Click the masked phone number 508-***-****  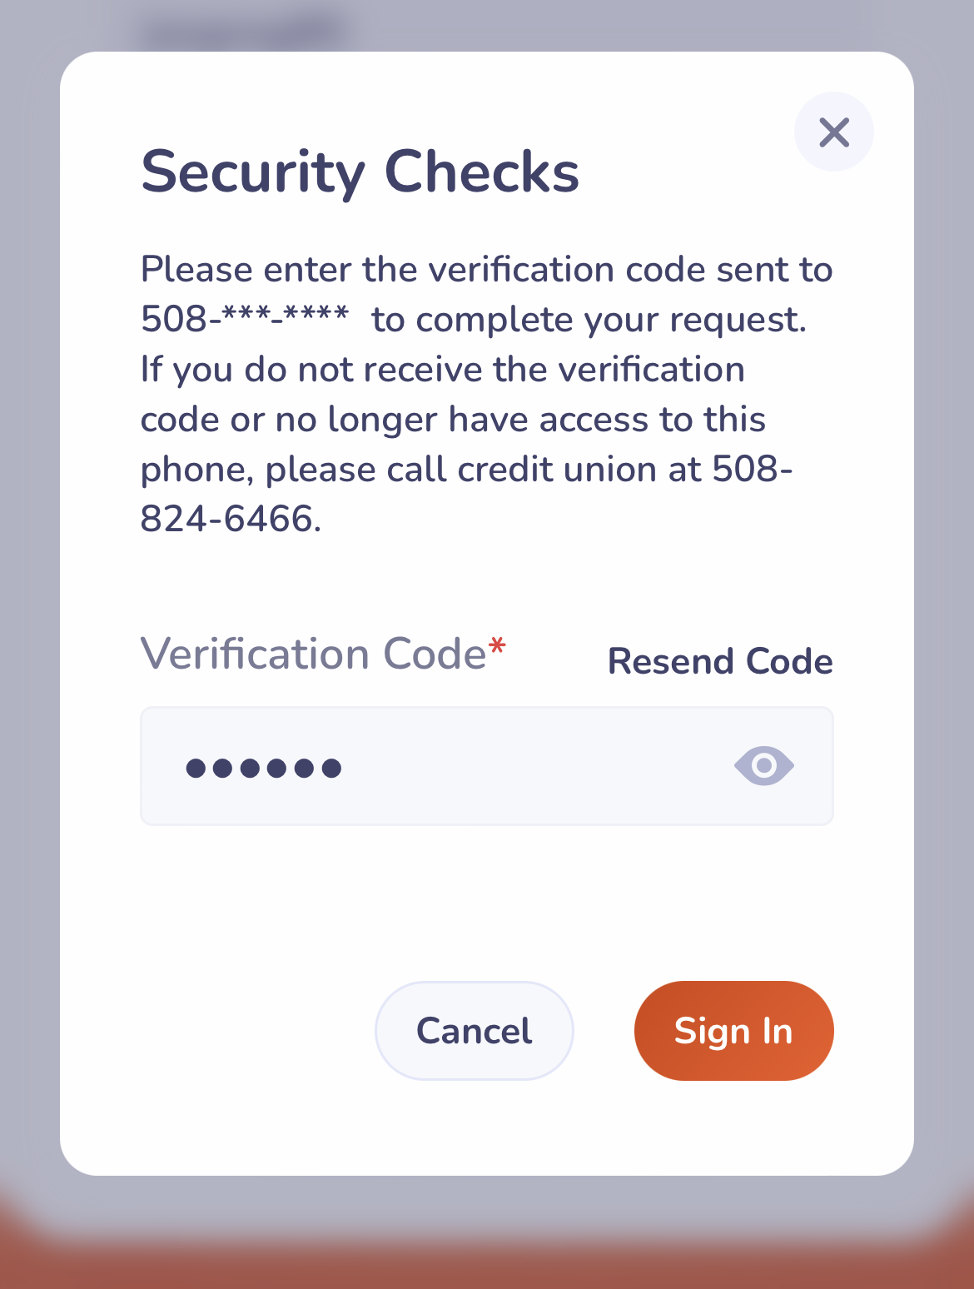[245, 320]
